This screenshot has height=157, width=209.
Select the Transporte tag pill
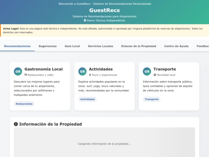pos(152,99)
